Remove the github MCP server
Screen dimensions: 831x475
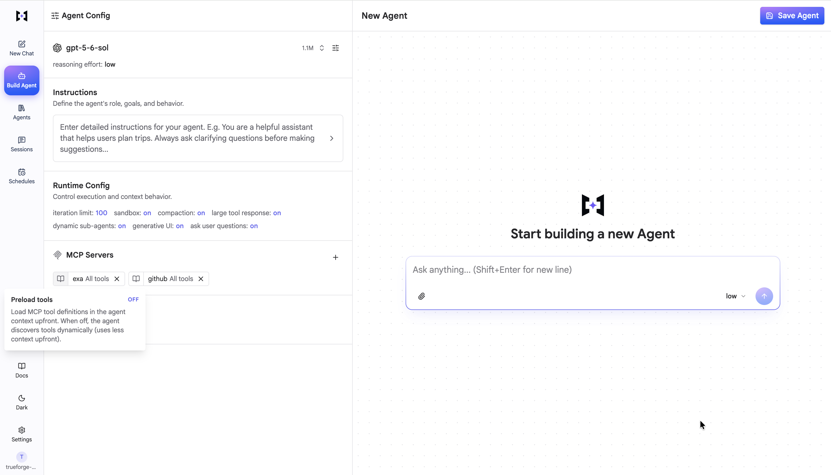click(x=201, y=279)
